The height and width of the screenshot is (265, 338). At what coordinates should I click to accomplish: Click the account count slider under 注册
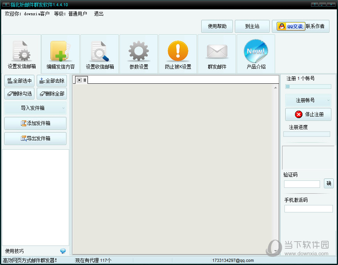(x=308, y=87)
